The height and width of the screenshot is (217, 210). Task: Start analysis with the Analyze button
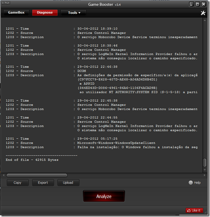[104, 196]
